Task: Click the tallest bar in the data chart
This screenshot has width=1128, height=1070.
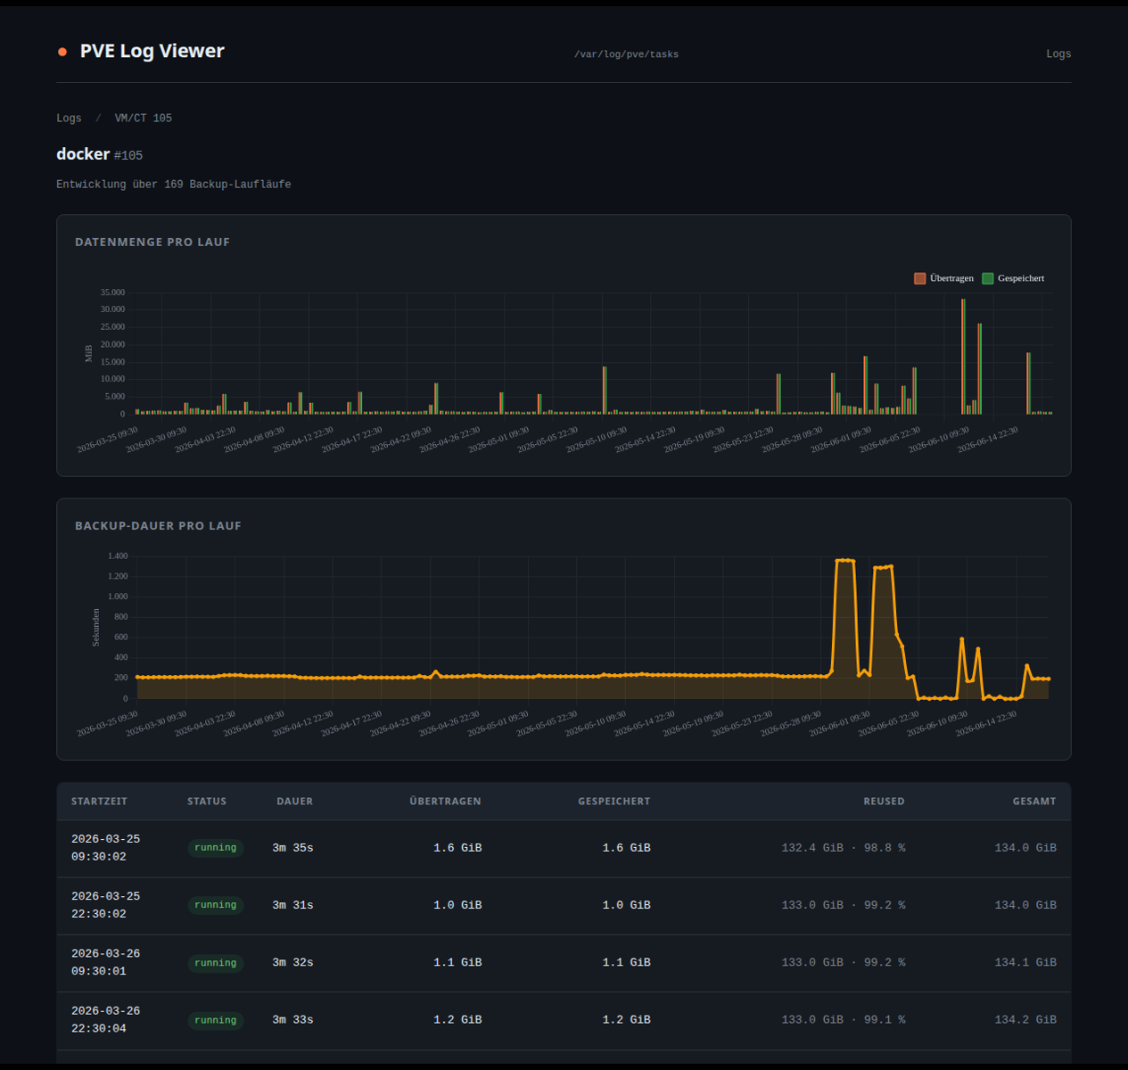Action: [x=963, y=357]
